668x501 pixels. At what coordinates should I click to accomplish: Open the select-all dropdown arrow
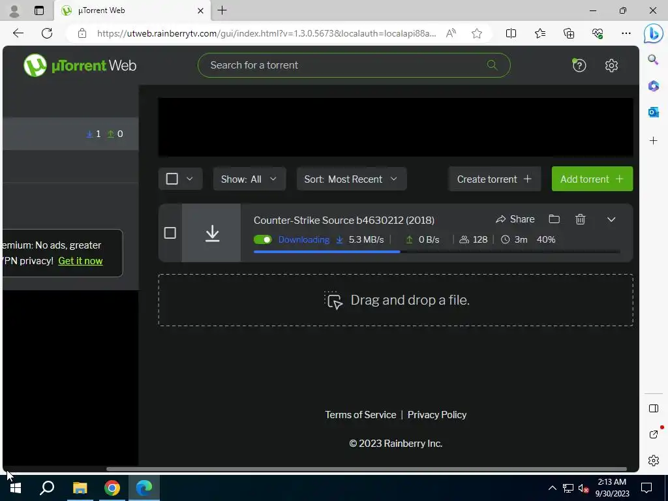point(190,179)
